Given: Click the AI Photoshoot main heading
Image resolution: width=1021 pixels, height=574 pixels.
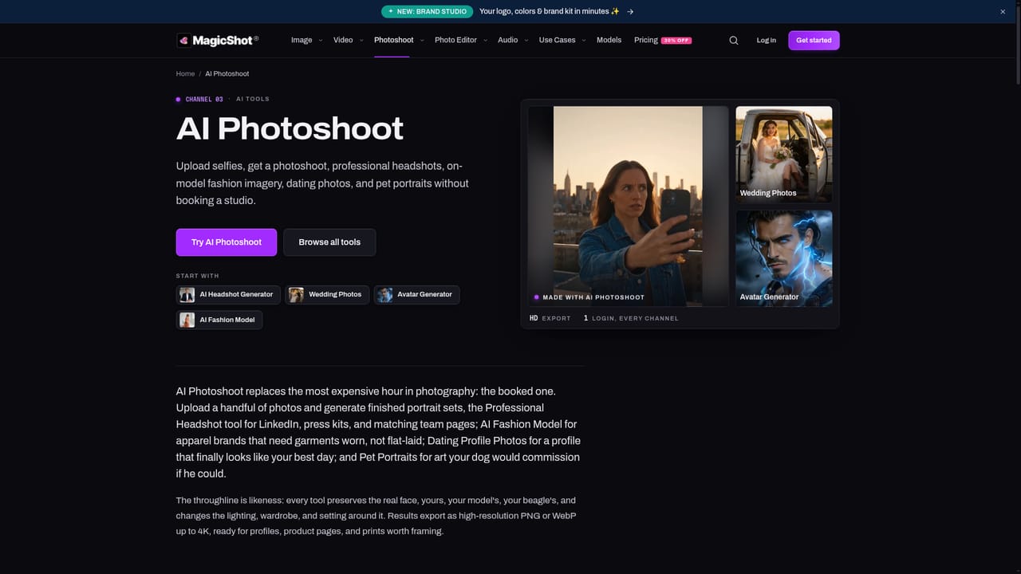Looking at the screenshot, I should click(x=290, y=128).
